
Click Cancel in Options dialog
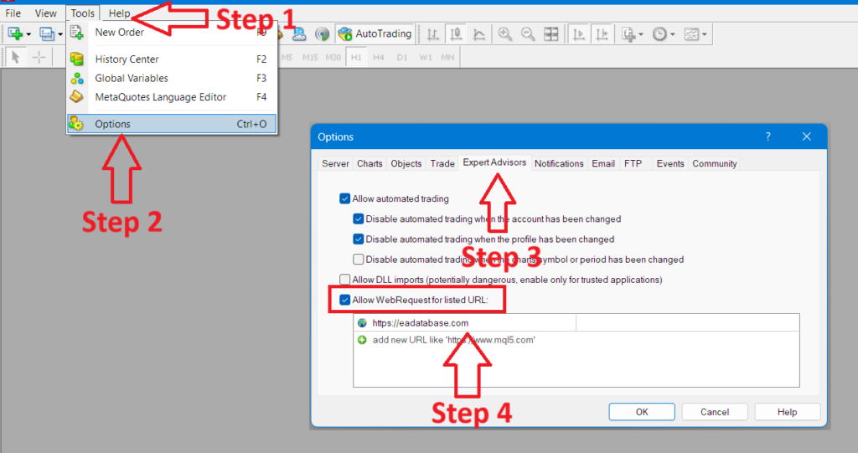point(715,412)
